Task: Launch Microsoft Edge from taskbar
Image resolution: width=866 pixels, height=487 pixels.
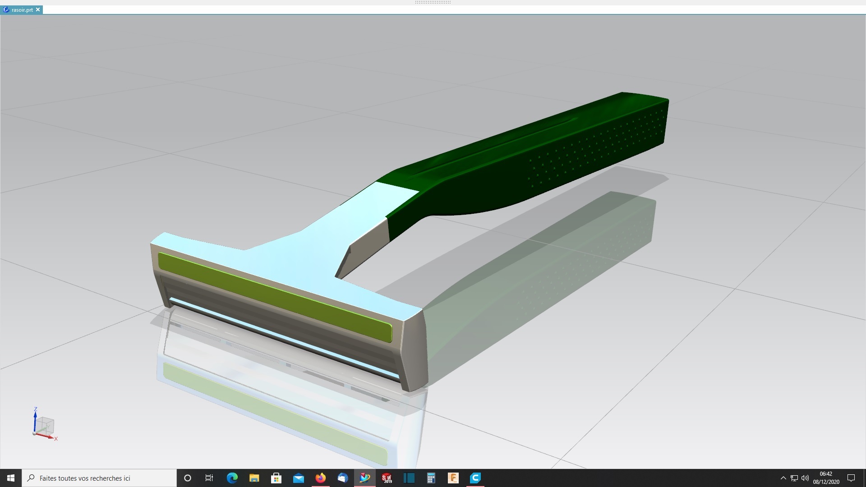Action: click(x=232, y=478)
